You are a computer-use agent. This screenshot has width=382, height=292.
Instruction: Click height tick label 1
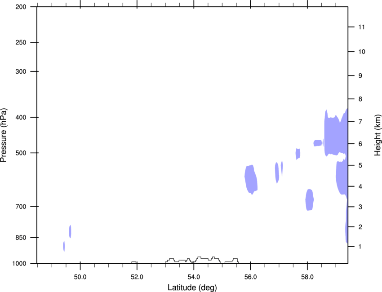pos(360,247)
